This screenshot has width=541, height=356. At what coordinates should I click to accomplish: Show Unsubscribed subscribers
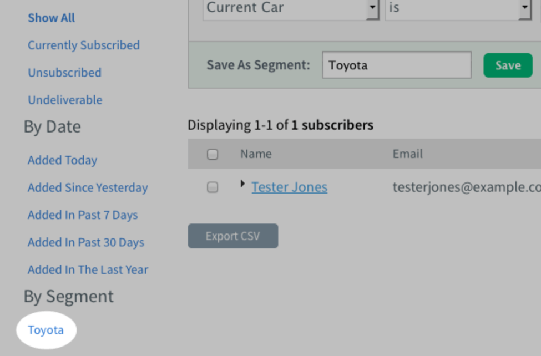pos(64,73)
